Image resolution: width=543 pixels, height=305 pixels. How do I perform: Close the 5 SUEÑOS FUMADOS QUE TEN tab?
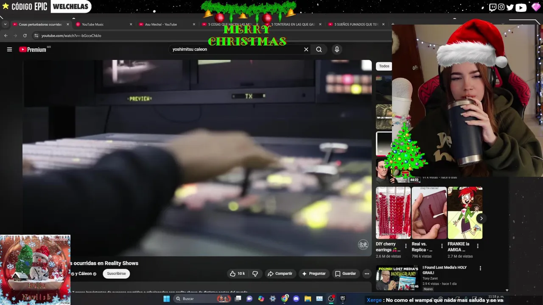(x=383, y=25)
